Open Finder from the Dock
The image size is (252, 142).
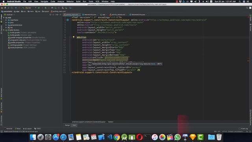(x=33, y=137)
